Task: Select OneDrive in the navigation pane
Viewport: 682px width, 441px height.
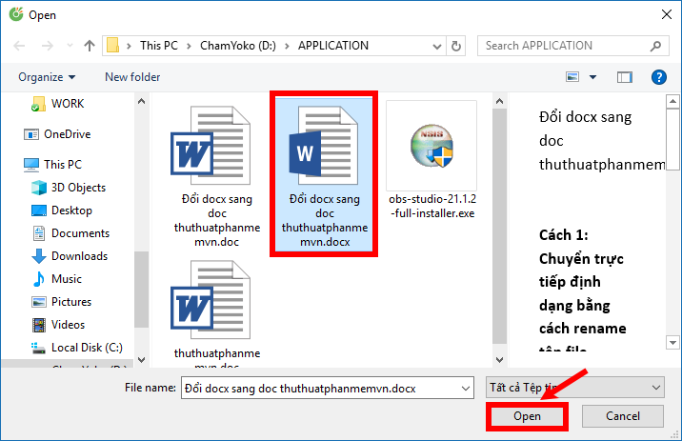Action: coord(67,134)
